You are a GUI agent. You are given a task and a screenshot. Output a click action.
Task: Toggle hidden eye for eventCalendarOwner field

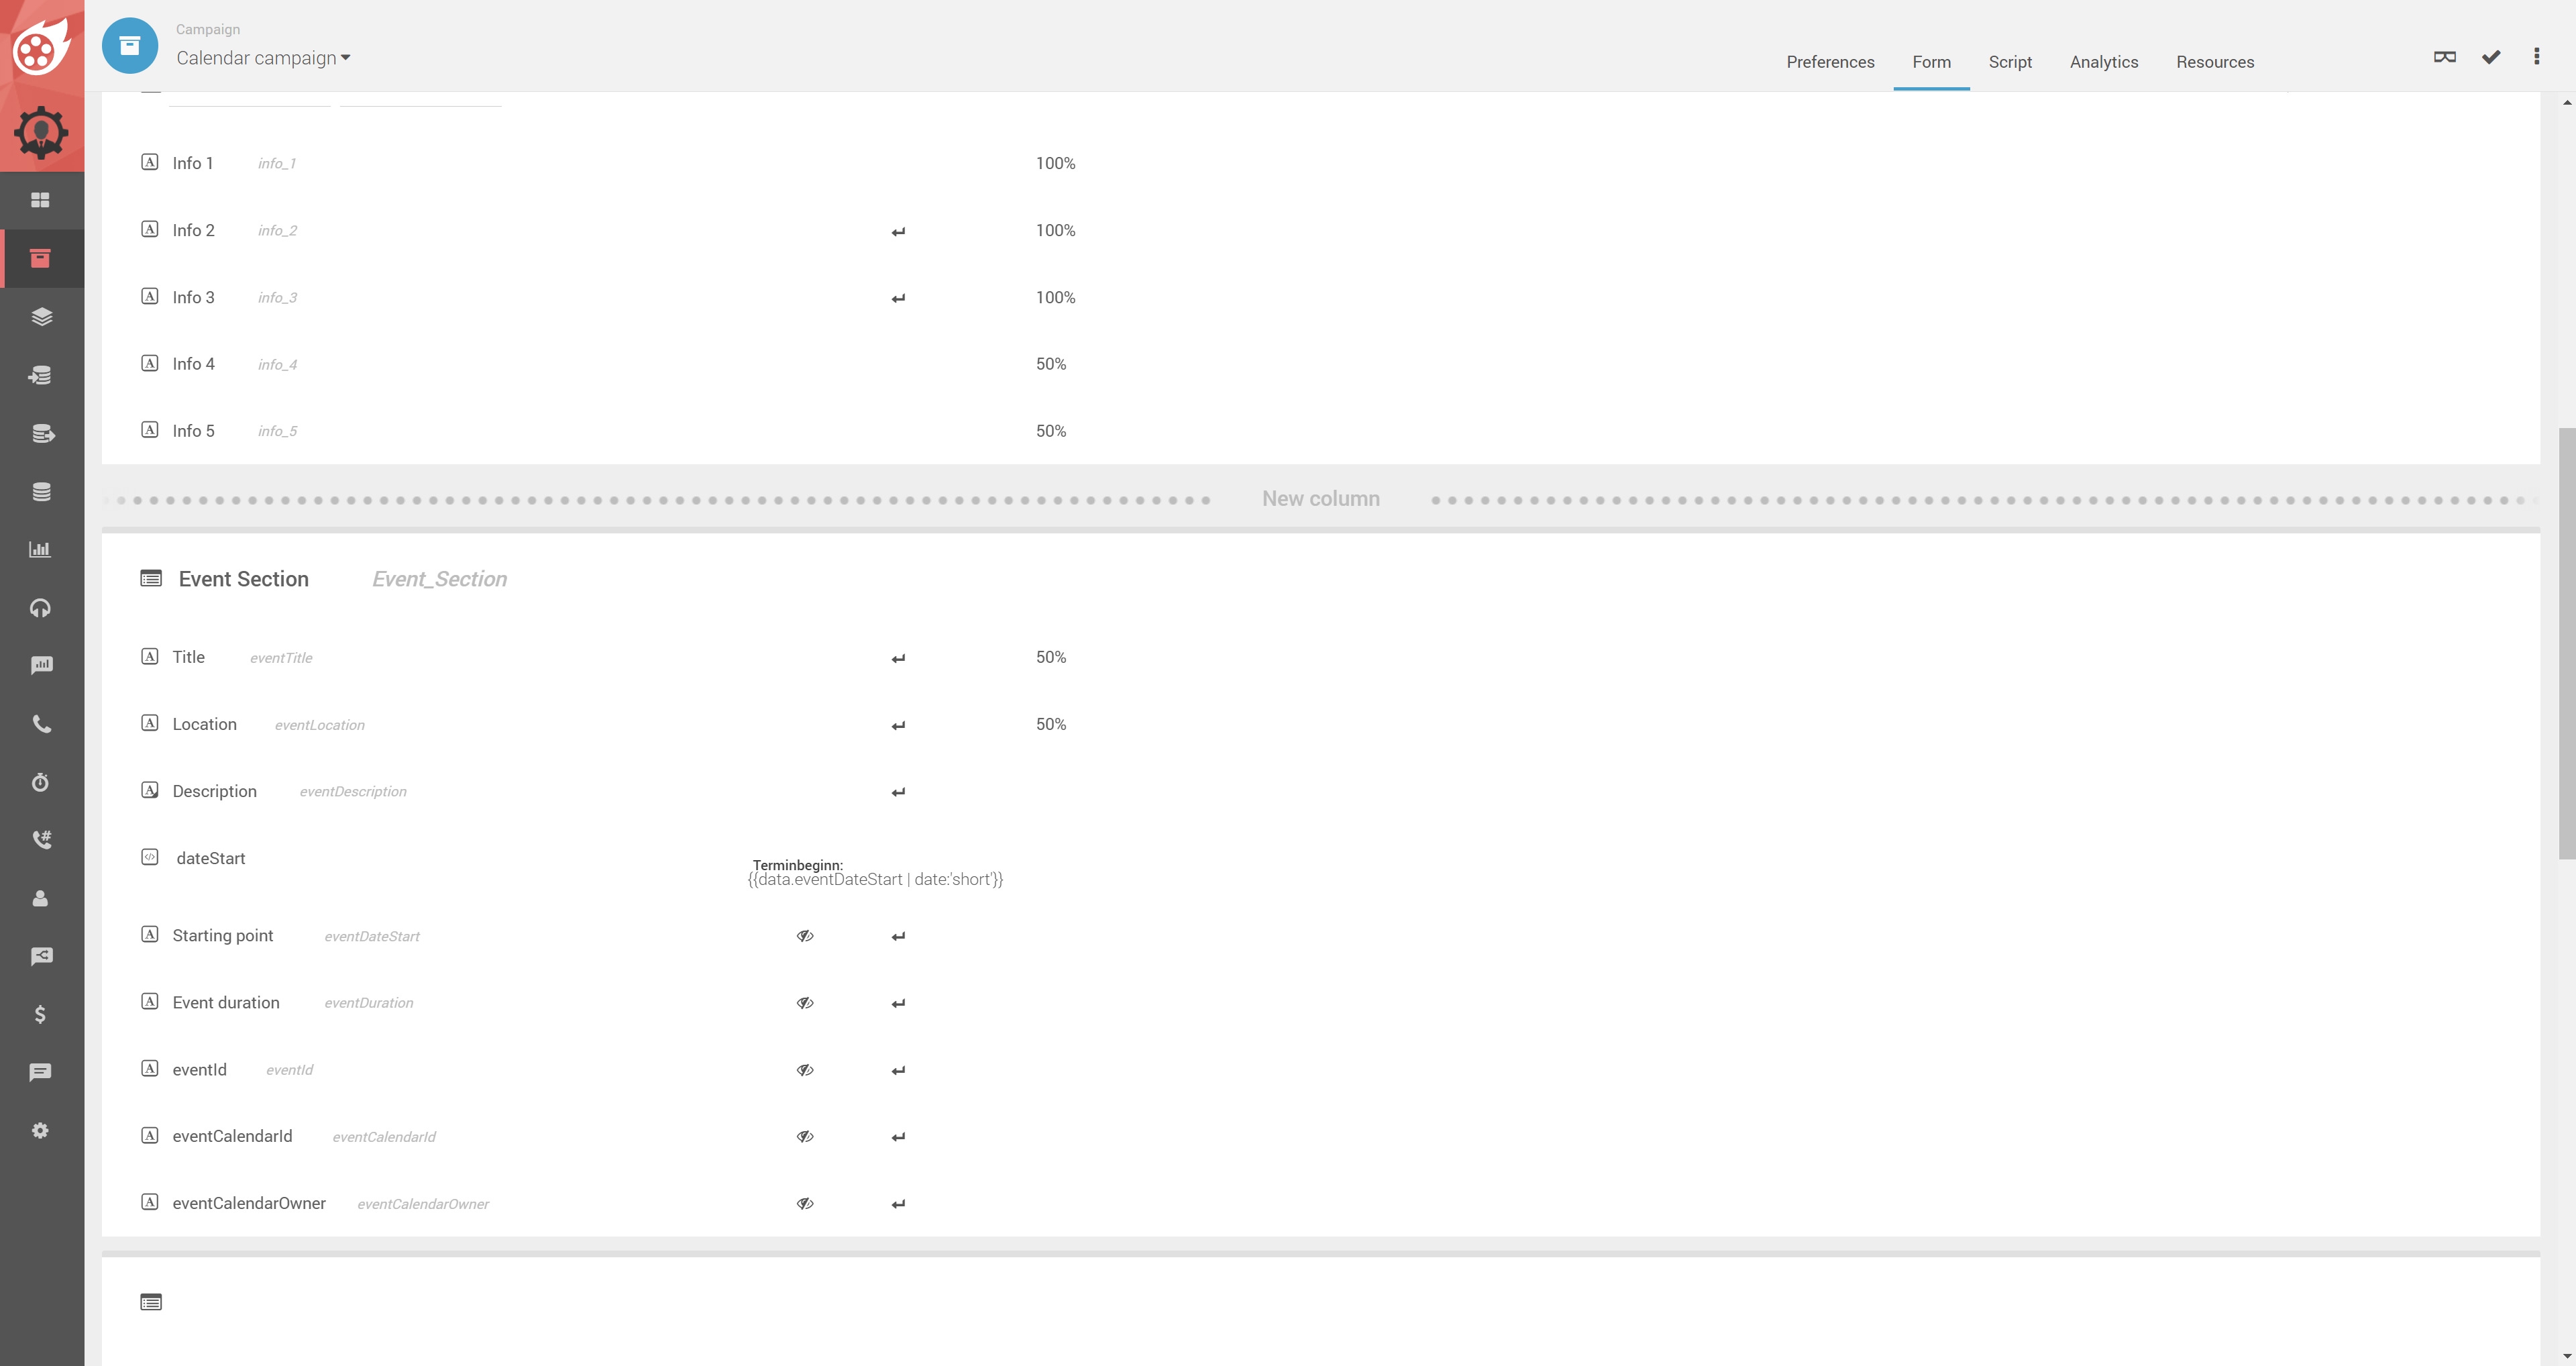point(805,1204)
